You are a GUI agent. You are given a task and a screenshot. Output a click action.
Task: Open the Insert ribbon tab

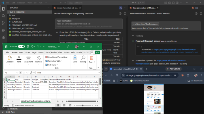(x=21, y=52)
